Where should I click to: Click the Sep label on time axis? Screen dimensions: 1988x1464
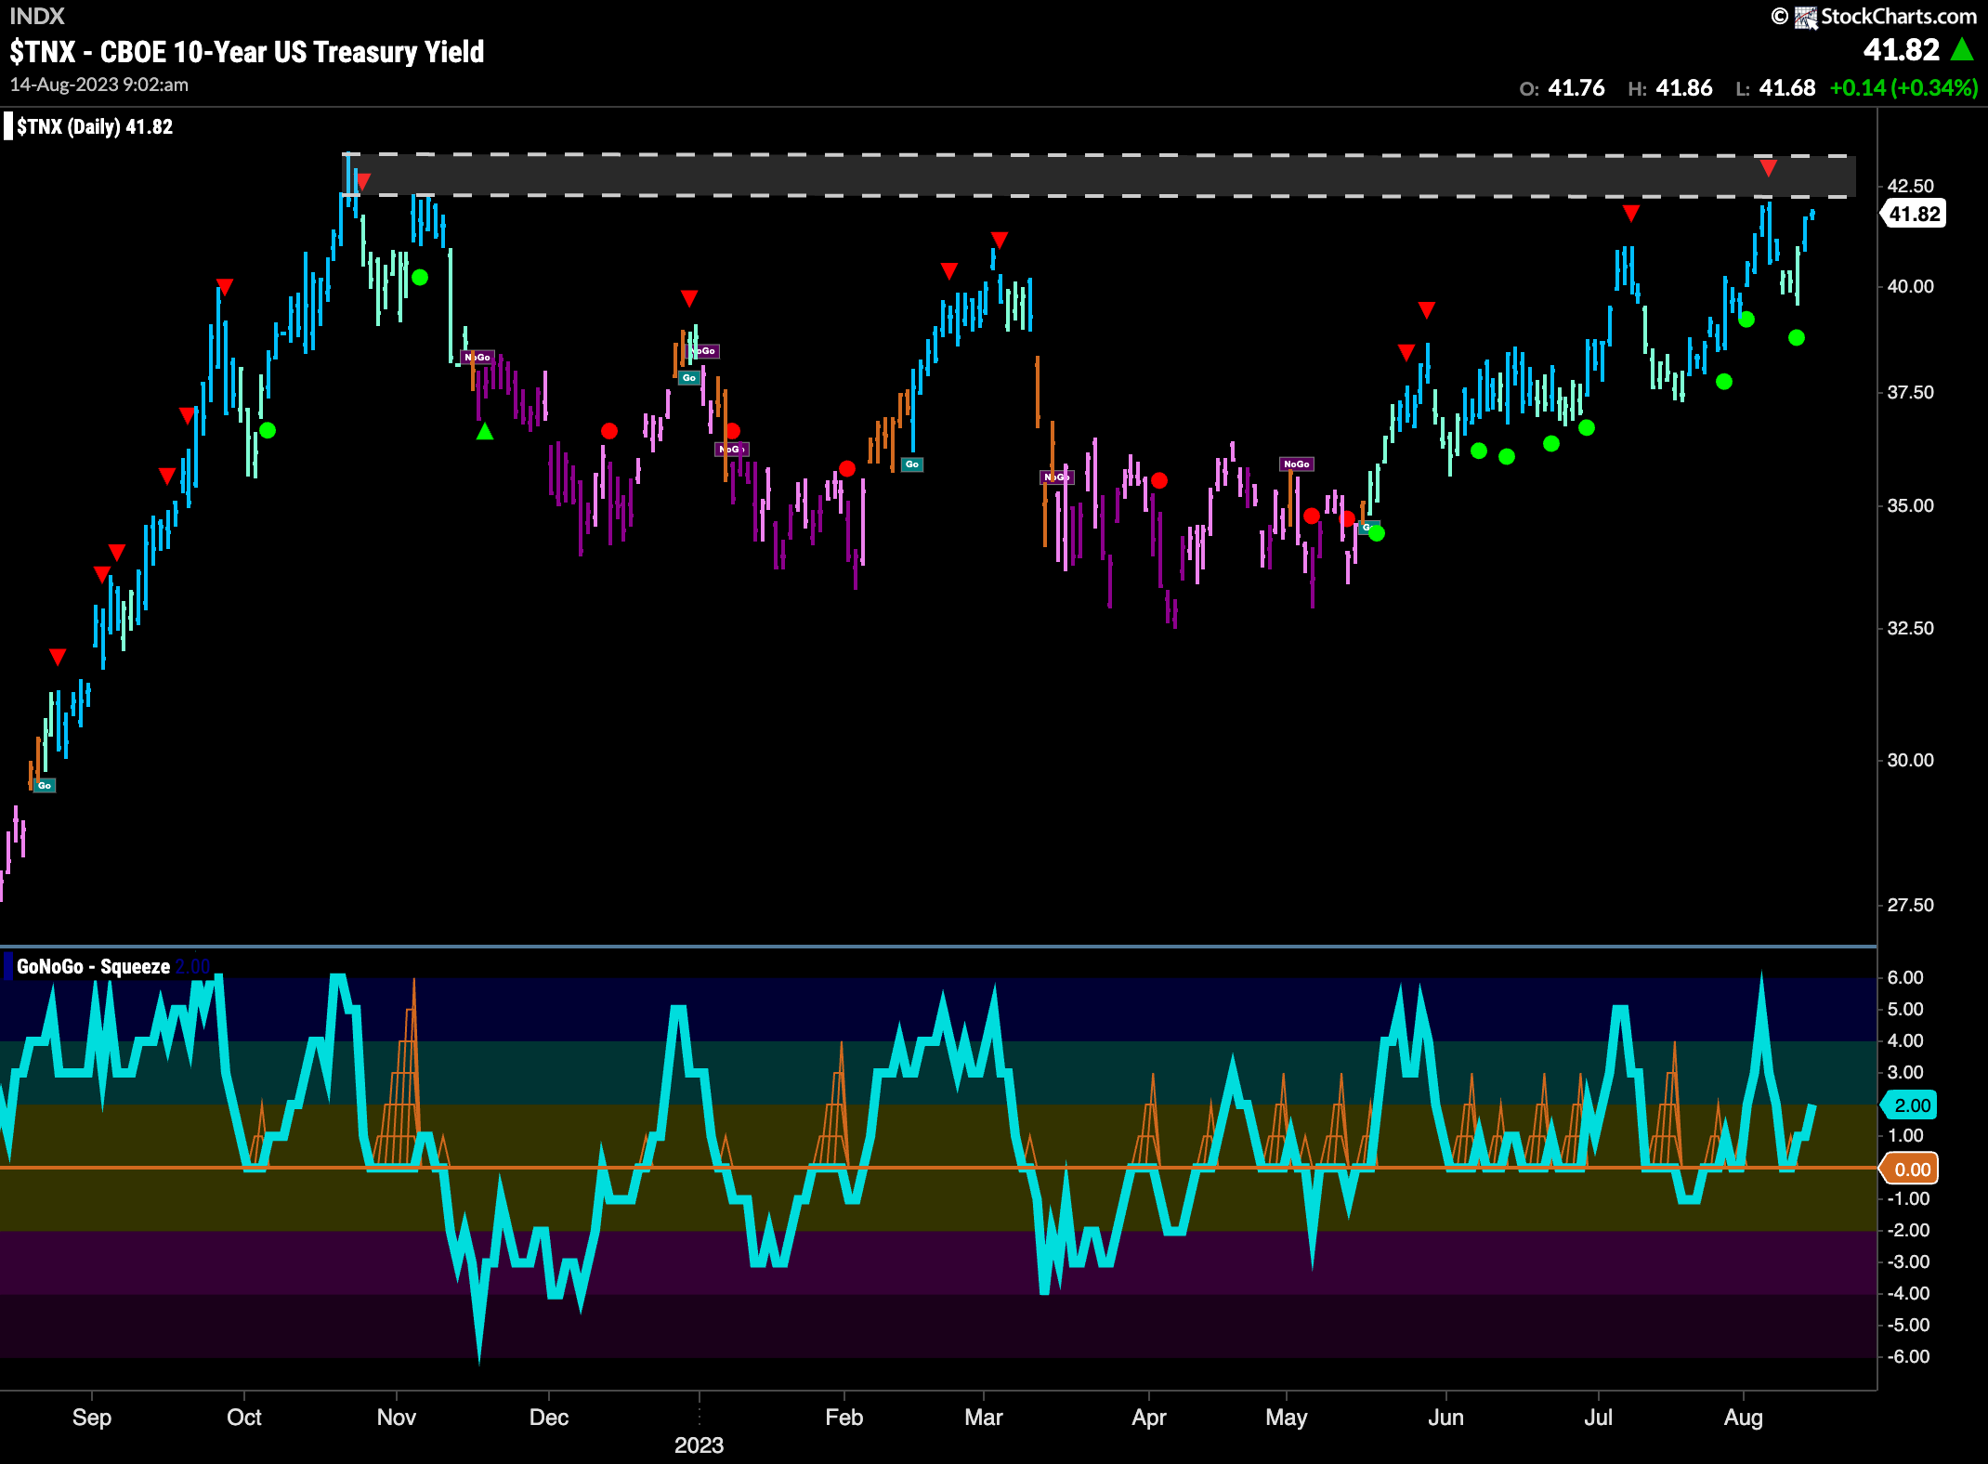pyautogui.click(x=92, y=1418)
